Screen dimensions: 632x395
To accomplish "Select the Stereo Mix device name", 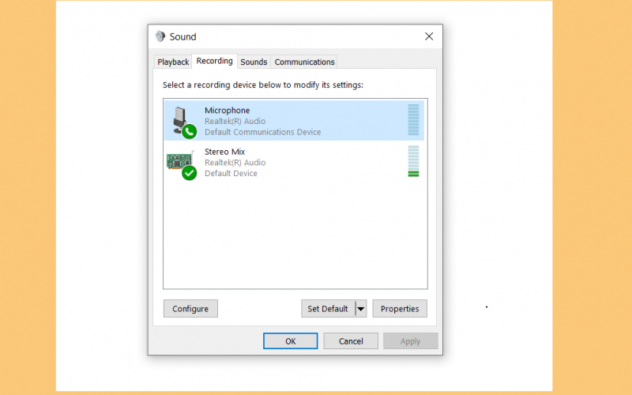I will [224, 152].
